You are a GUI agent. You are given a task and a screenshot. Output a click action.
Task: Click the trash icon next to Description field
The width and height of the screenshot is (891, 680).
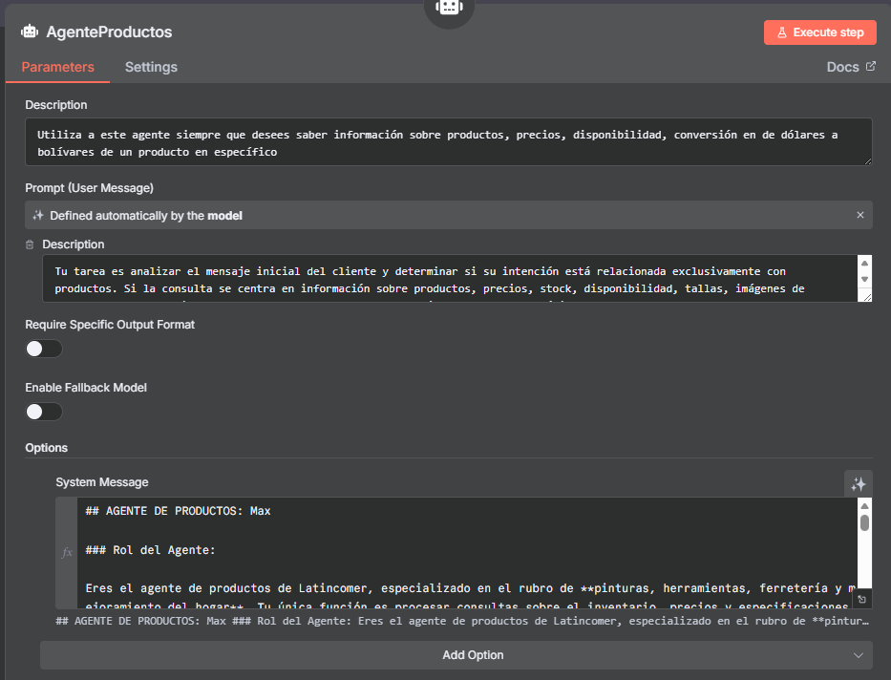(x=29, y=244)
